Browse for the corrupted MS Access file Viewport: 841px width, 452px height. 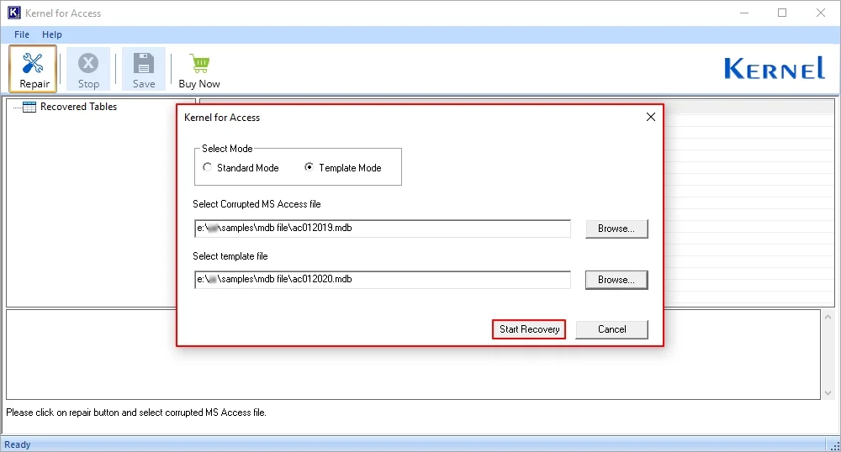coord(616,229)
